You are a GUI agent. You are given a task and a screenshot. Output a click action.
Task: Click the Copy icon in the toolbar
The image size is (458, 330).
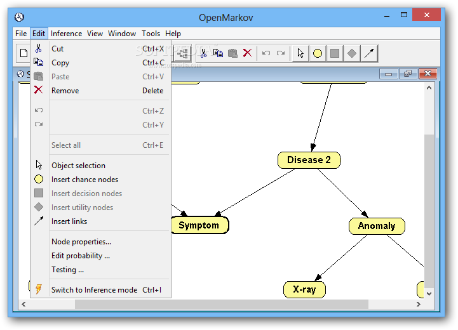[x=218, y=53]
